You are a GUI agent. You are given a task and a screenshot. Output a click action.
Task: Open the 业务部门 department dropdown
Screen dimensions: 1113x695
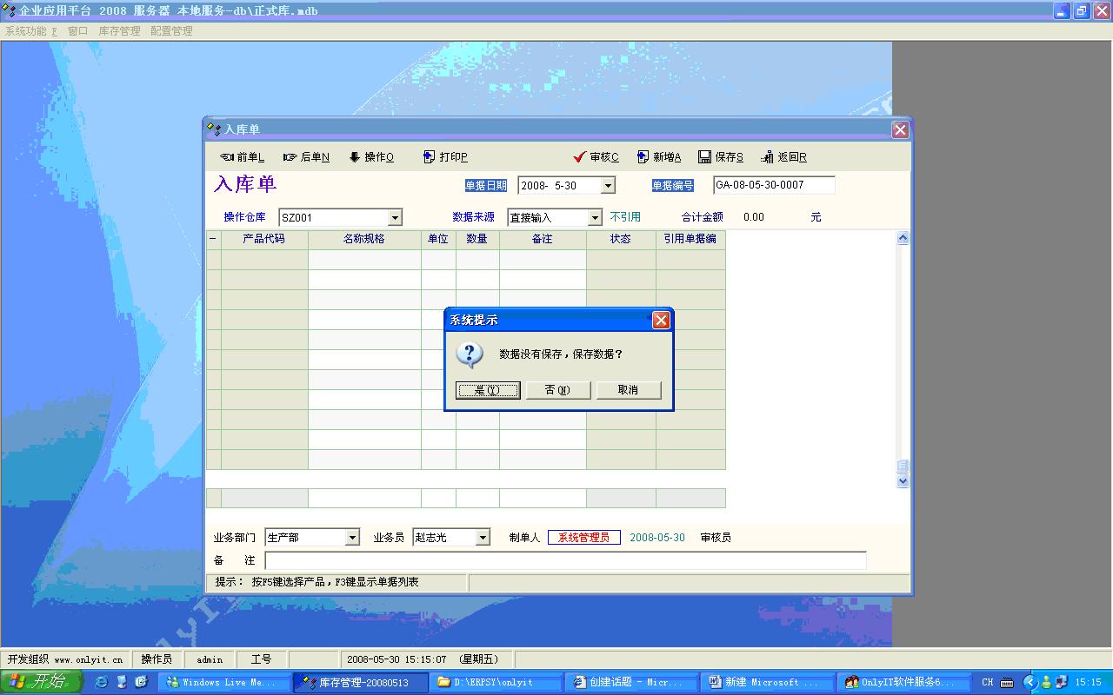352,538
